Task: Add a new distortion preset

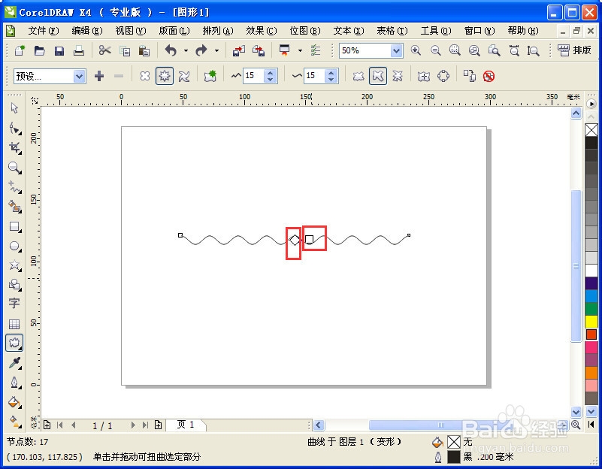Action: point(98,75)
